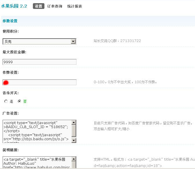Click up arrow of 广告设置 scrollbar
This screenshot has height=169, width=195.
(74, 122)
